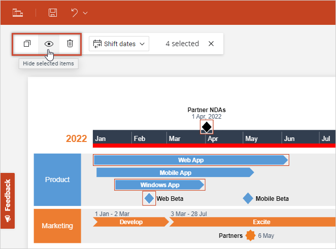Click the Mobile Beta label

pyautogui.click(x=272, y=199)
